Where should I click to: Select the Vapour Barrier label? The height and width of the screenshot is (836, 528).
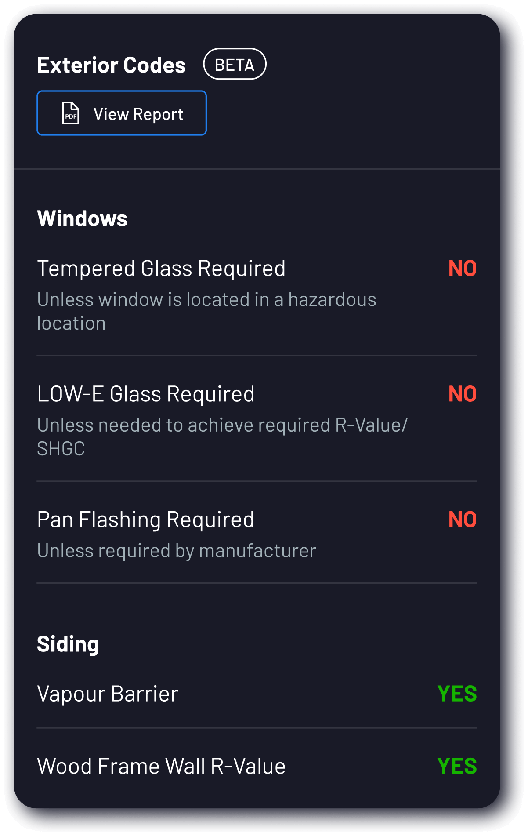click(x=108, y=694)
